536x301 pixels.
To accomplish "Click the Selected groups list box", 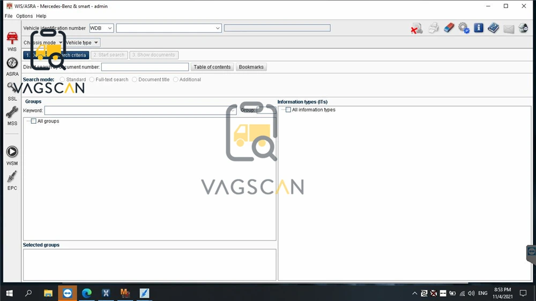I will point(150,265).
